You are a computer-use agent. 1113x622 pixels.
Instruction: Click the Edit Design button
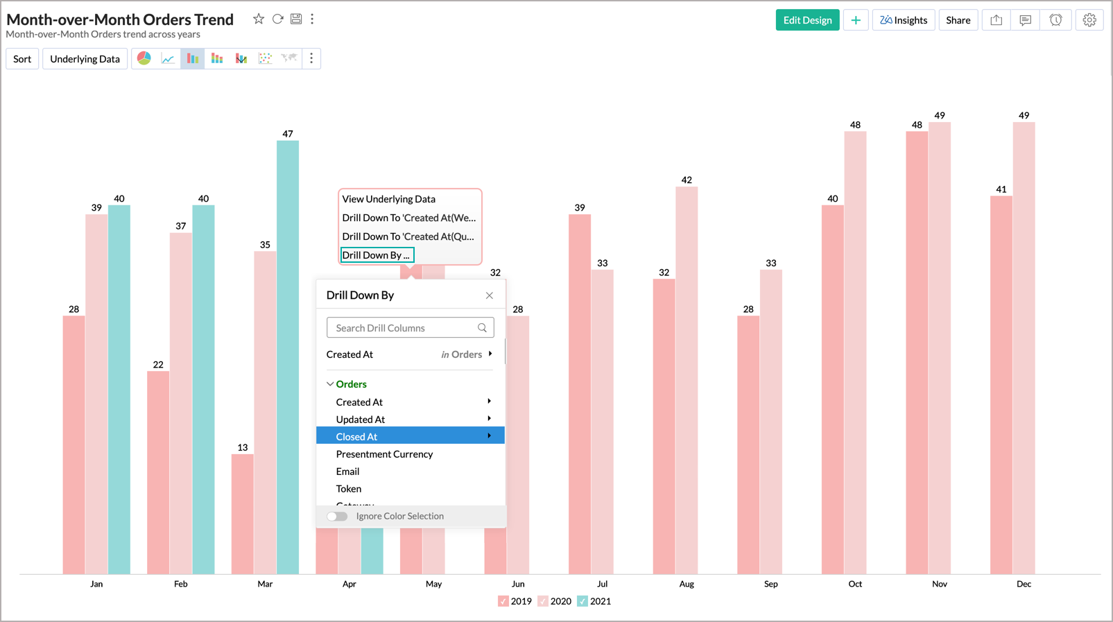pyautogui.click(x=807, y=20)
